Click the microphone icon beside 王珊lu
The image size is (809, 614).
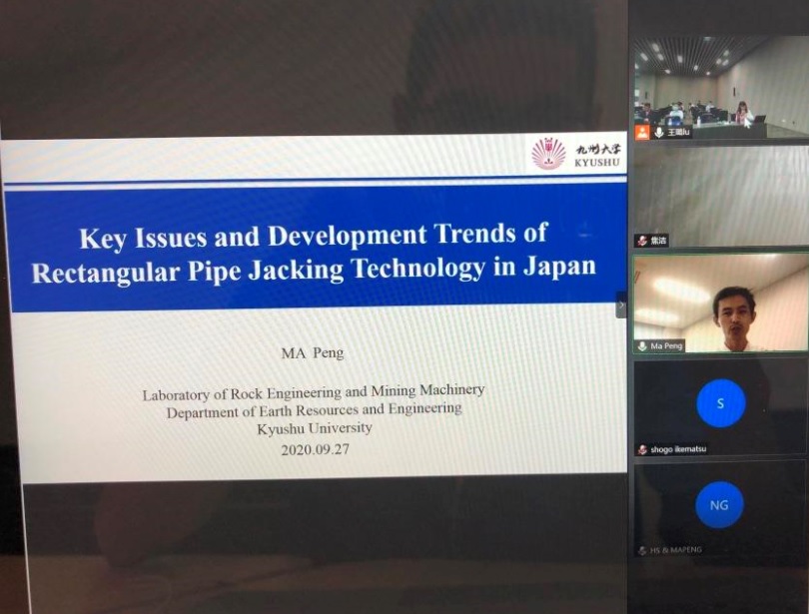[659, 132]
